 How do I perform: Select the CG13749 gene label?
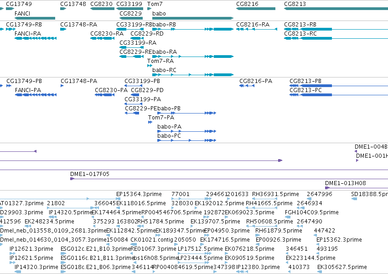point(19,4)
